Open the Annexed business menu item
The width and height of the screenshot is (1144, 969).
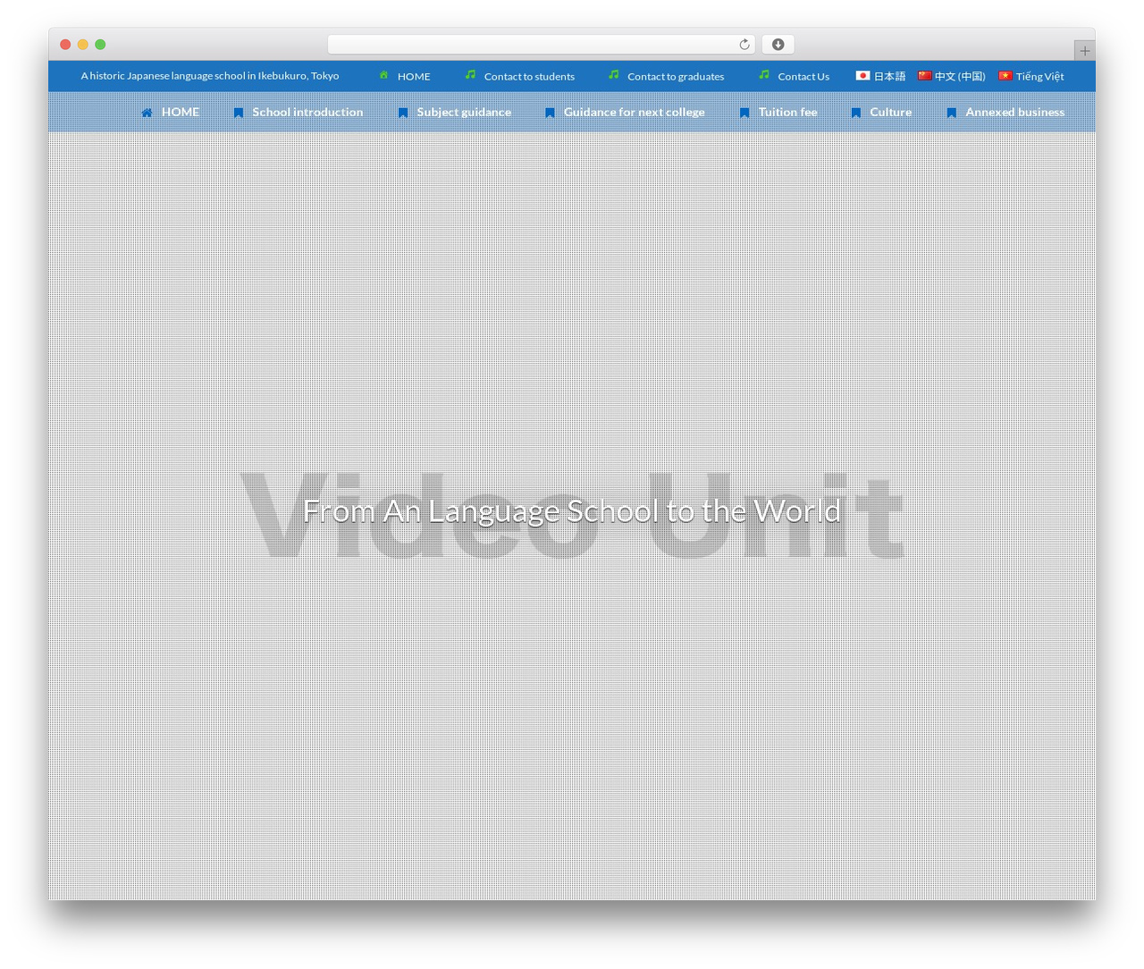1014,112
